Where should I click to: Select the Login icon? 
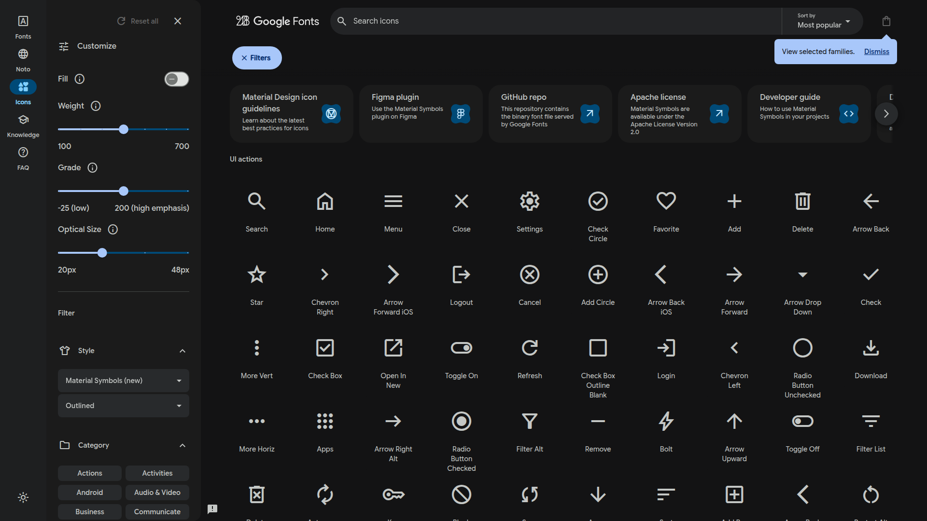click(666, 348)
